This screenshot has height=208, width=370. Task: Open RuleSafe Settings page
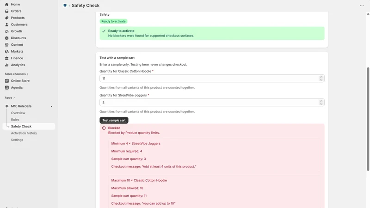pos(17,140)
